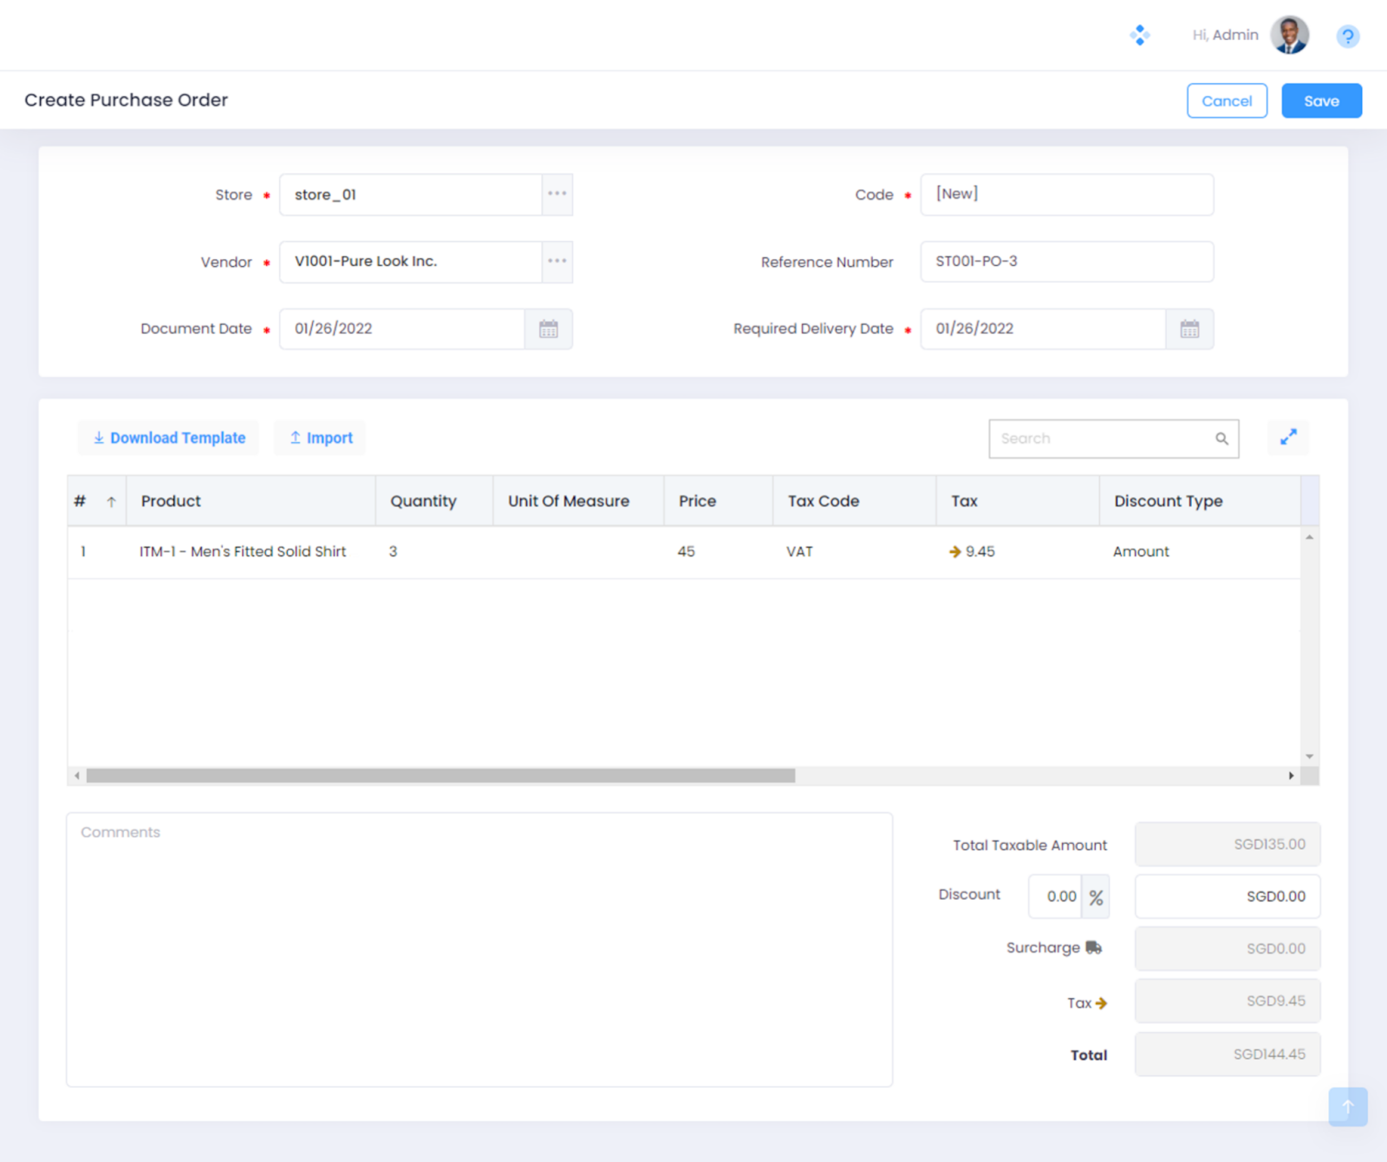The image size is (1387, 1162).
Task: Open the Vendor lookup ellipsis
Action: [x=557, y=261]
